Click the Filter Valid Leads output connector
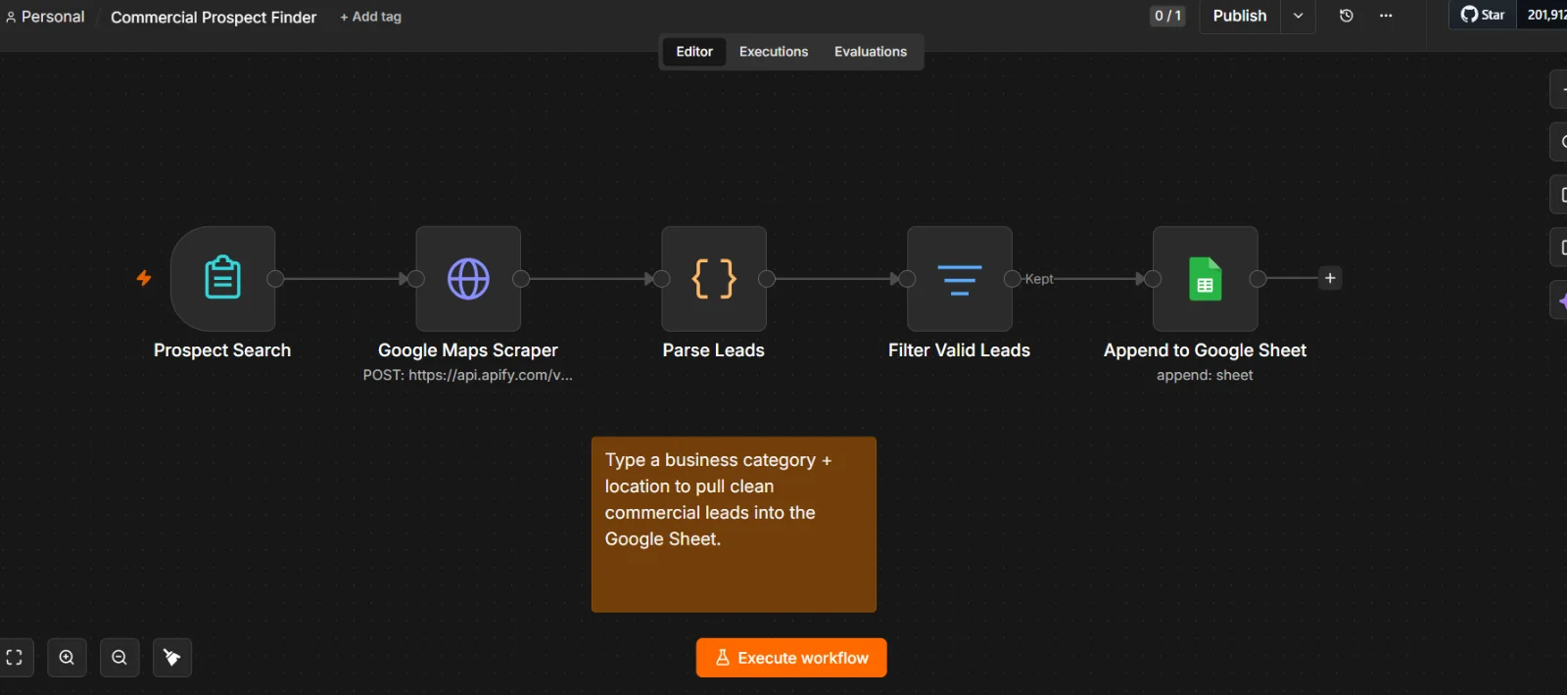 [1013, 279]
